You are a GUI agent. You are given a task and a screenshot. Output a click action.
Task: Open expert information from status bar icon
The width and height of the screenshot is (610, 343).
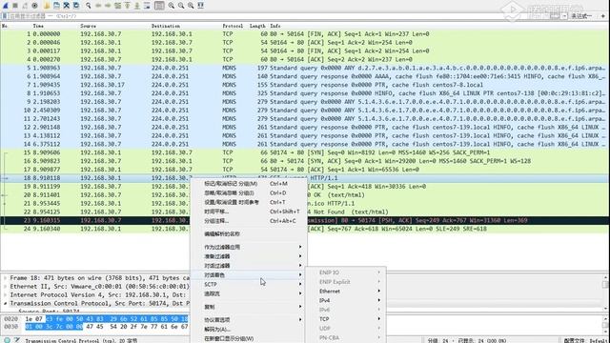point(7,340)
